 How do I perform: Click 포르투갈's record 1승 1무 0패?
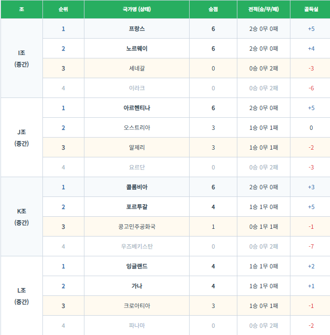263,207
